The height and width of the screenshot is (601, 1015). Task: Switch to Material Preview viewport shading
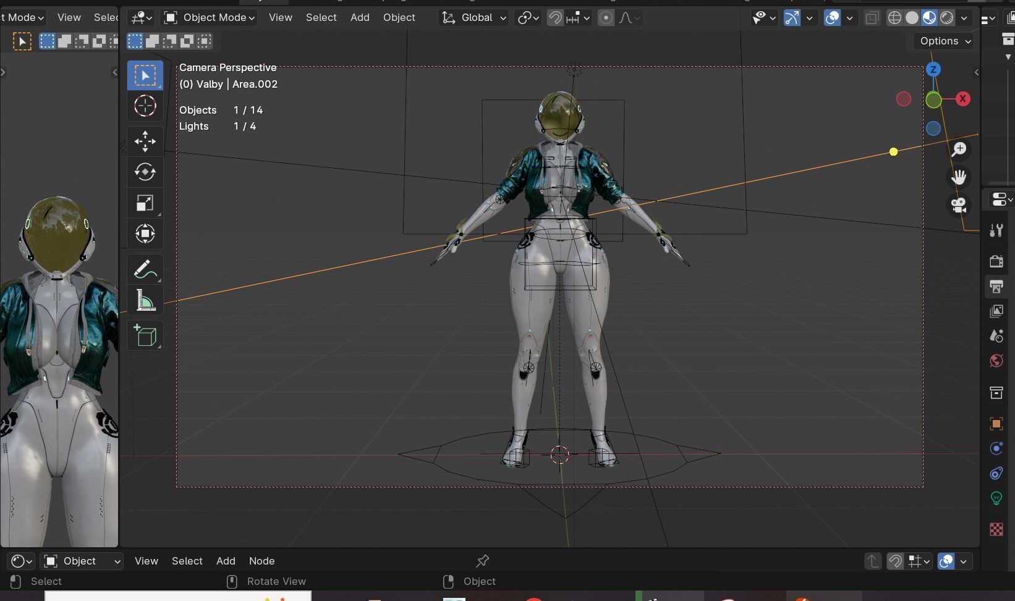tap(929, 18)
